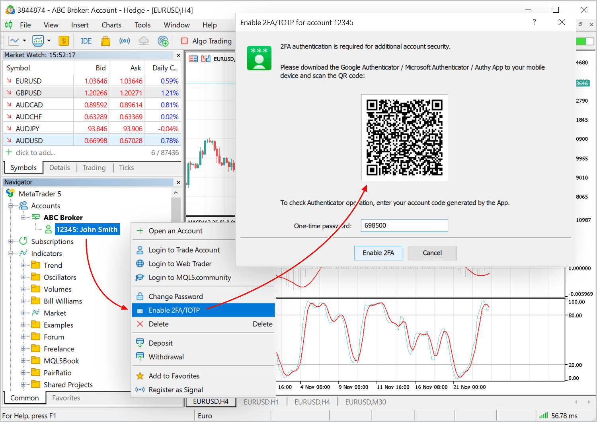Open Signals via the broadcast toolbar icon
This screenshot has height=422, width=597.
[x=125, y=41]
